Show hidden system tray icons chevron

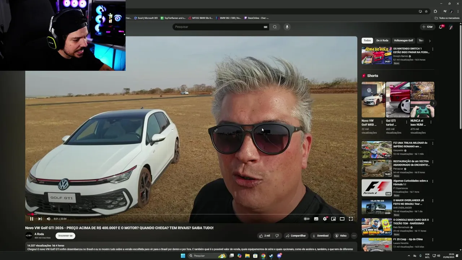pos(409,256)
